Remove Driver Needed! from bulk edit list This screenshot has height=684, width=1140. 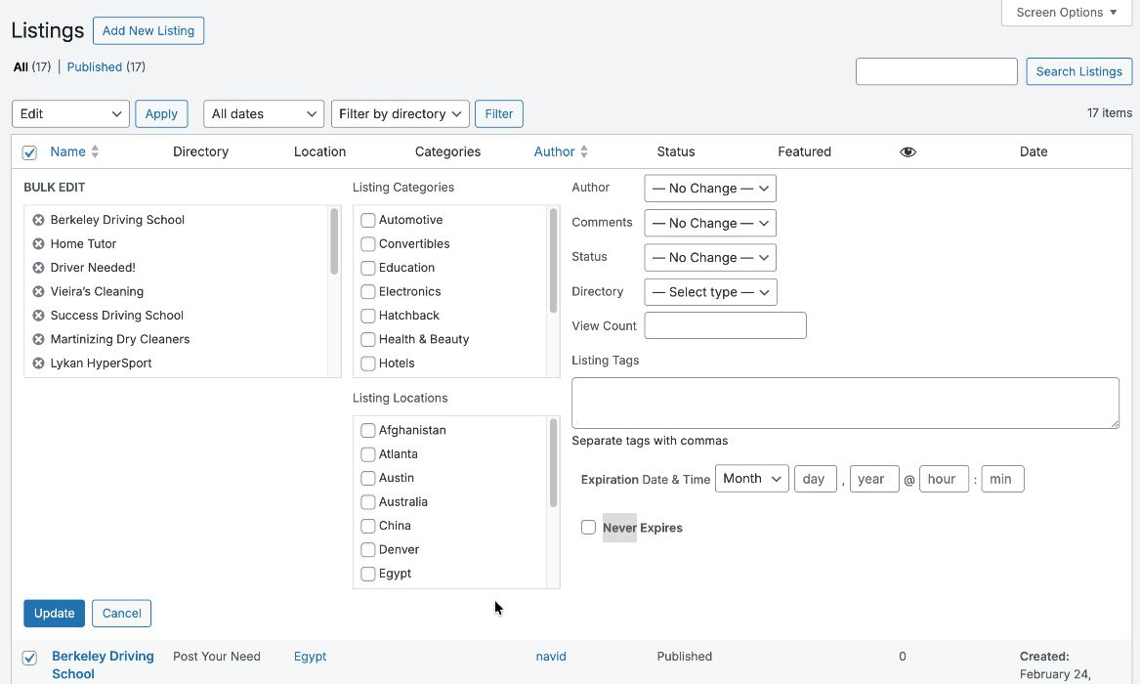[39, 268]
